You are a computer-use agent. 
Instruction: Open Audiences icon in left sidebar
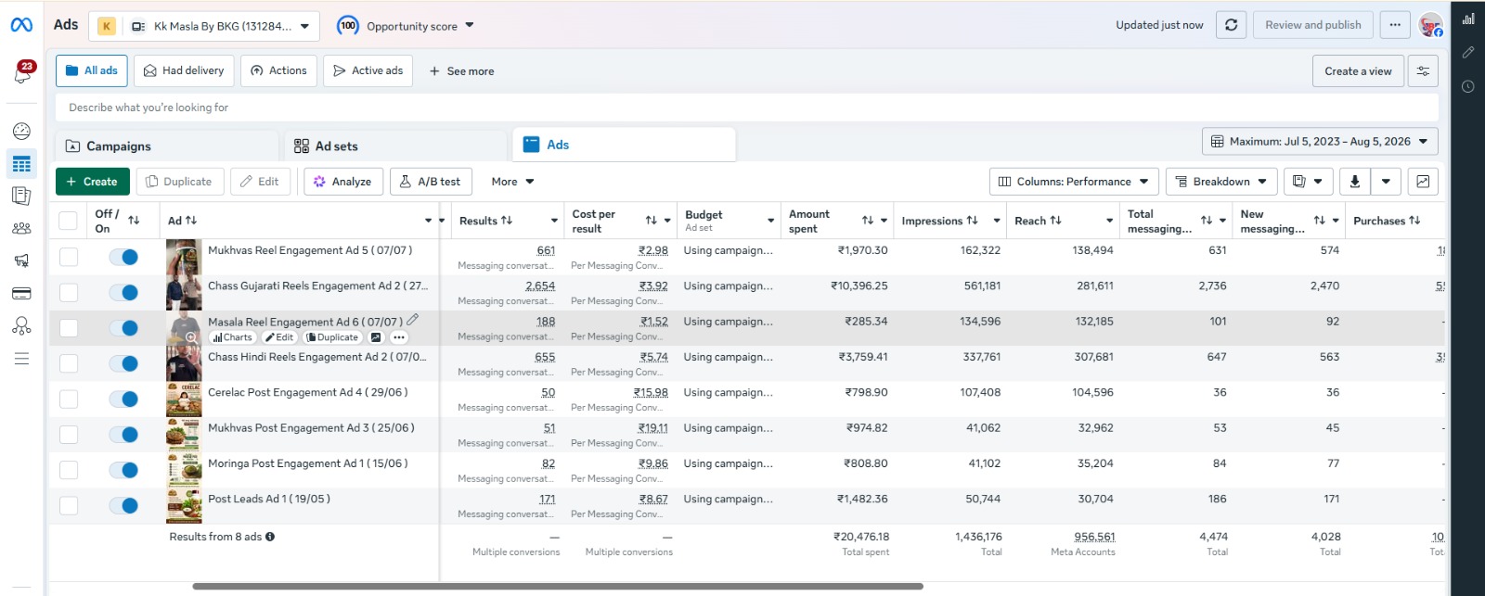pyautogui.click(x=21, y=228)
